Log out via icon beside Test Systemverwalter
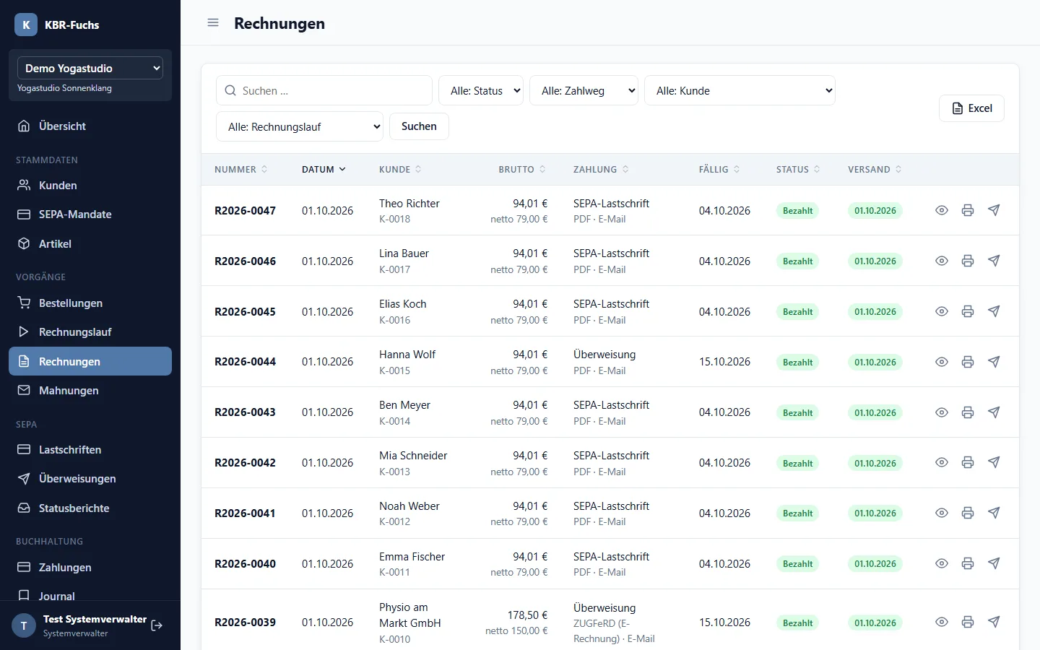This screenshot has width=1040, height=650. (x=157, y=625)
